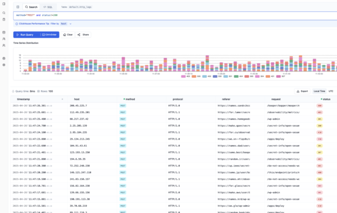Sort using arrow icon in timestamp header
This screenshot has width=337, height=213.
(62, 99)
